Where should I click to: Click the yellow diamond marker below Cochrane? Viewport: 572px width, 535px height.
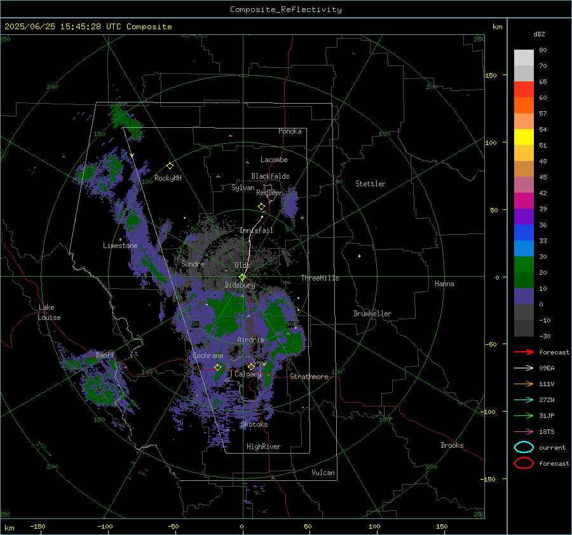coord(217,368)
